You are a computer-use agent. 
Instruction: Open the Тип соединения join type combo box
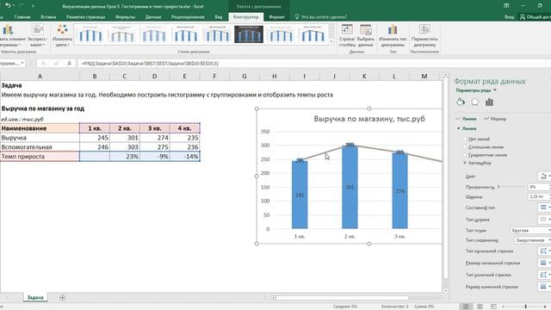[532, 240]
